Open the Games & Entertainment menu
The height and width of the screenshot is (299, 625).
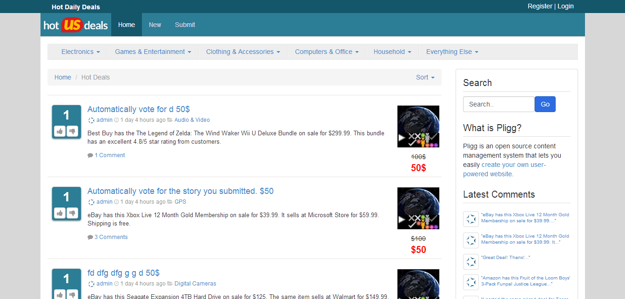coord(153,52)
